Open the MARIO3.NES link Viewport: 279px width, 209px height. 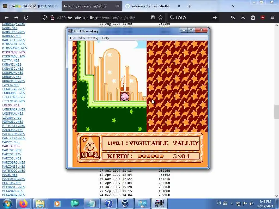click(11, 159)
